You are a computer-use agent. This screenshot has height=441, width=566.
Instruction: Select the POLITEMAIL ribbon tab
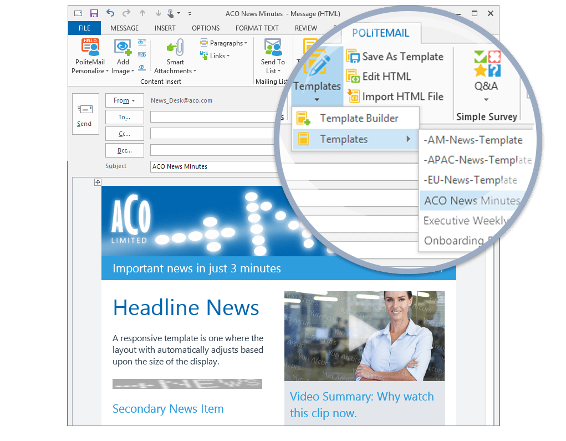click(x=380, y=33)
